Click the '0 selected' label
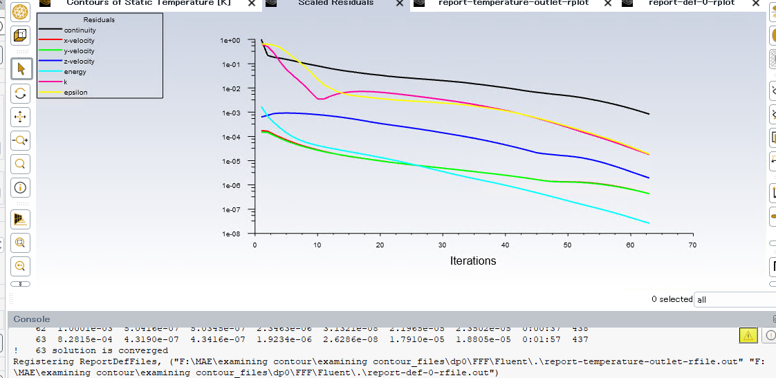The width and height of the screenshot is (776, 378). point(672,299)
